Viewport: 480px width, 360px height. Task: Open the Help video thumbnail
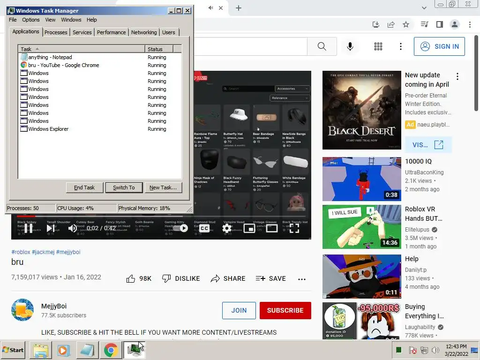click(x=361, y=277)
